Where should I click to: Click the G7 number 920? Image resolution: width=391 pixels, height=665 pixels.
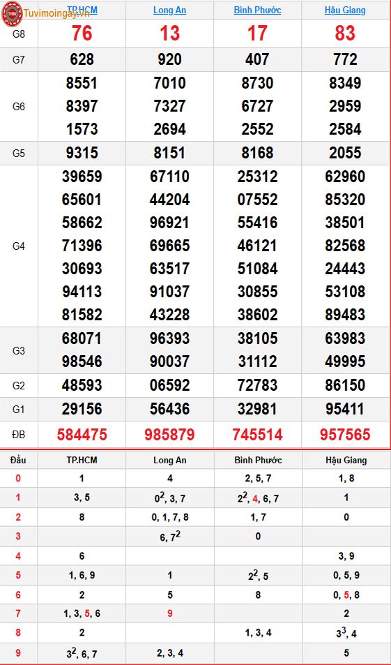(169, 59)
